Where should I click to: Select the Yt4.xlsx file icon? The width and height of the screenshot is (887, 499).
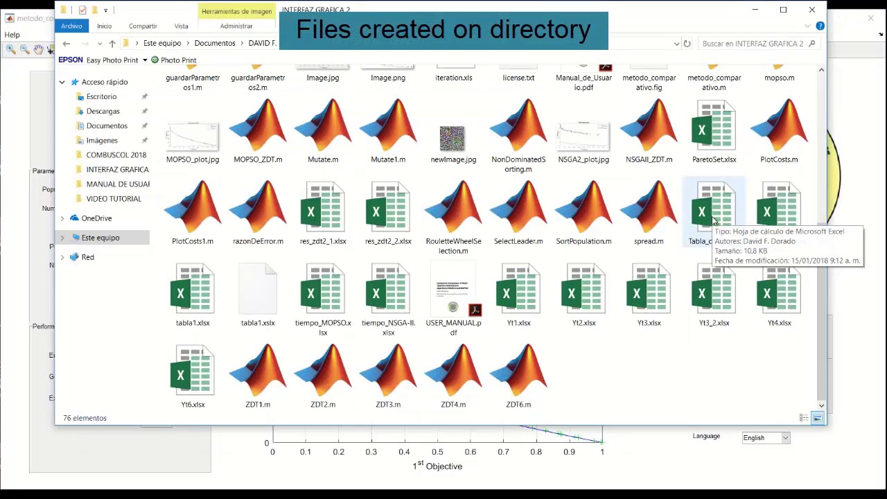pos(779,288)
